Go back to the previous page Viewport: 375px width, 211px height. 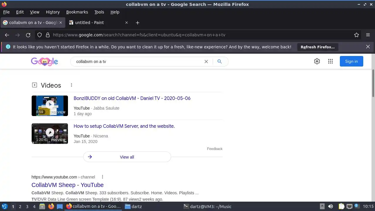tap(7, 35)
